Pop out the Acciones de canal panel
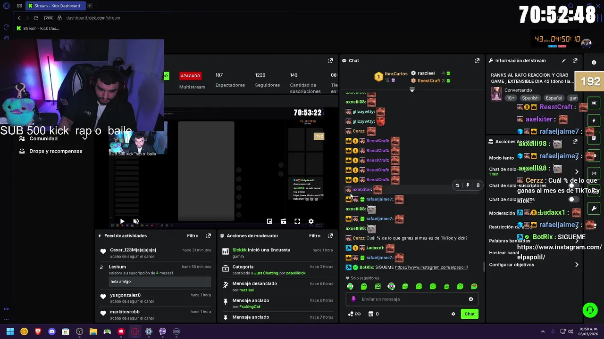 575,142
